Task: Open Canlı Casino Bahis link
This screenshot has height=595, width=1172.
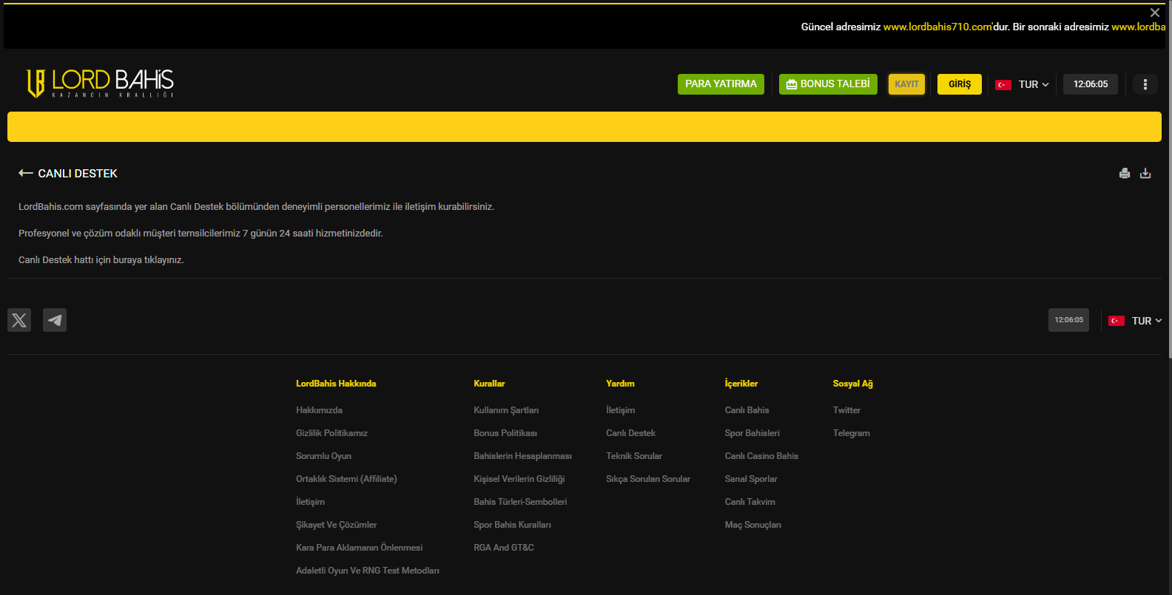Action: point(761,456)
